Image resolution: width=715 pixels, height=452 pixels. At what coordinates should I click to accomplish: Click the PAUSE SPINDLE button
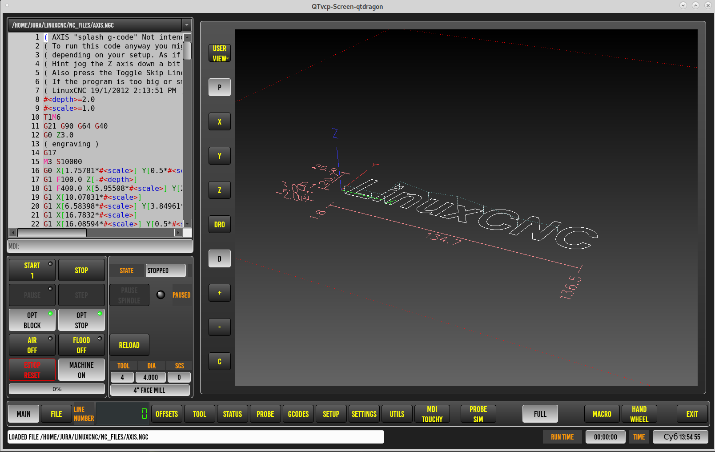pos(129,295)
